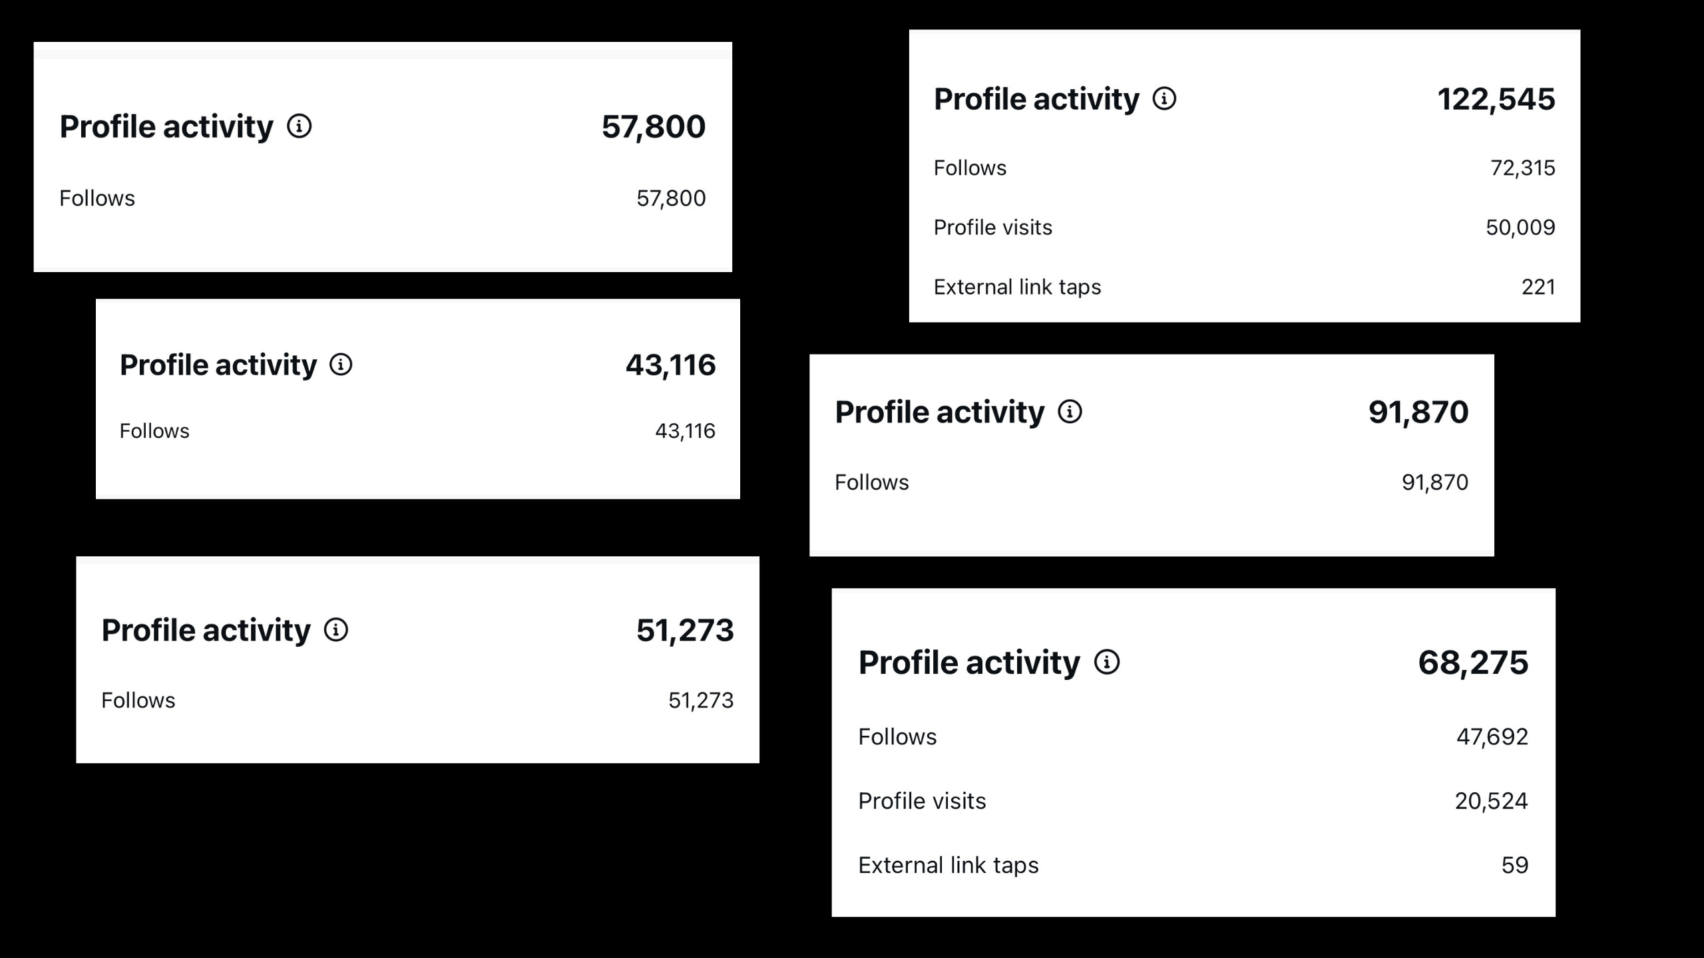Viewport: 1704px width, 958px height.
Task: Click the 57,800 Follows count
Action: [670, 198]
